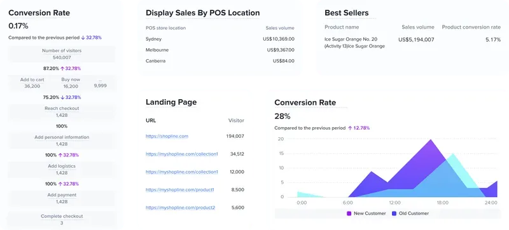509x230 pixels.
Task: Click the US$5,194,007 sales volume
Action: pyautogui.click(x=416, y=39)
